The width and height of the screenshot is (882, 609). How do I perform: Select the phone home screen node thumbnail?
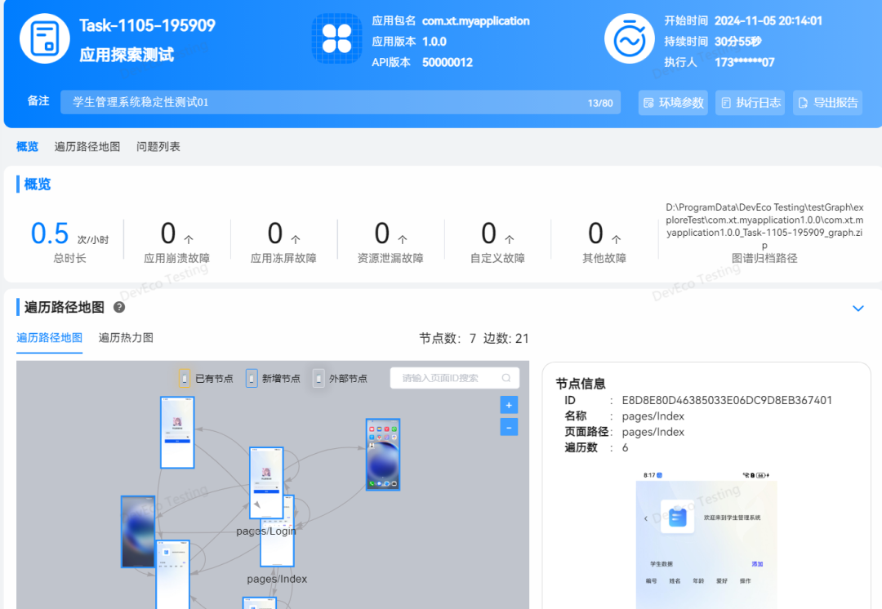(383, 455)
